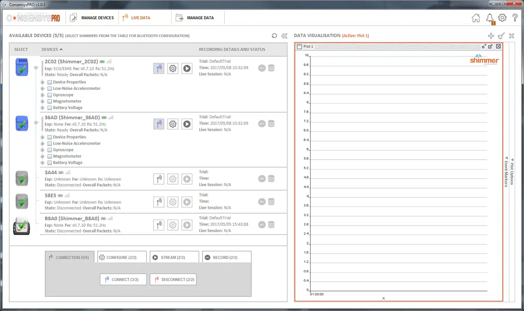
Task: Toggle selection of 2C02 device
Action: click(22, 67)
